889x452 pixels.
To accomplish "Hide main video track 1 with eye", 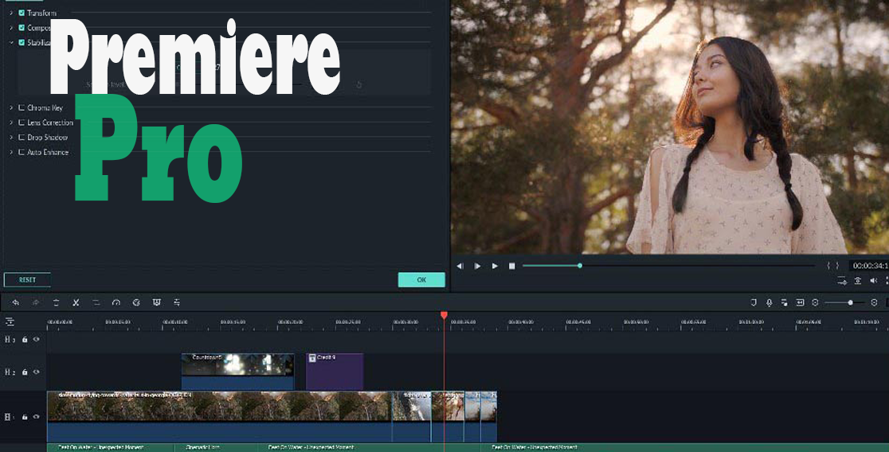I will click(x=37, y=417).
